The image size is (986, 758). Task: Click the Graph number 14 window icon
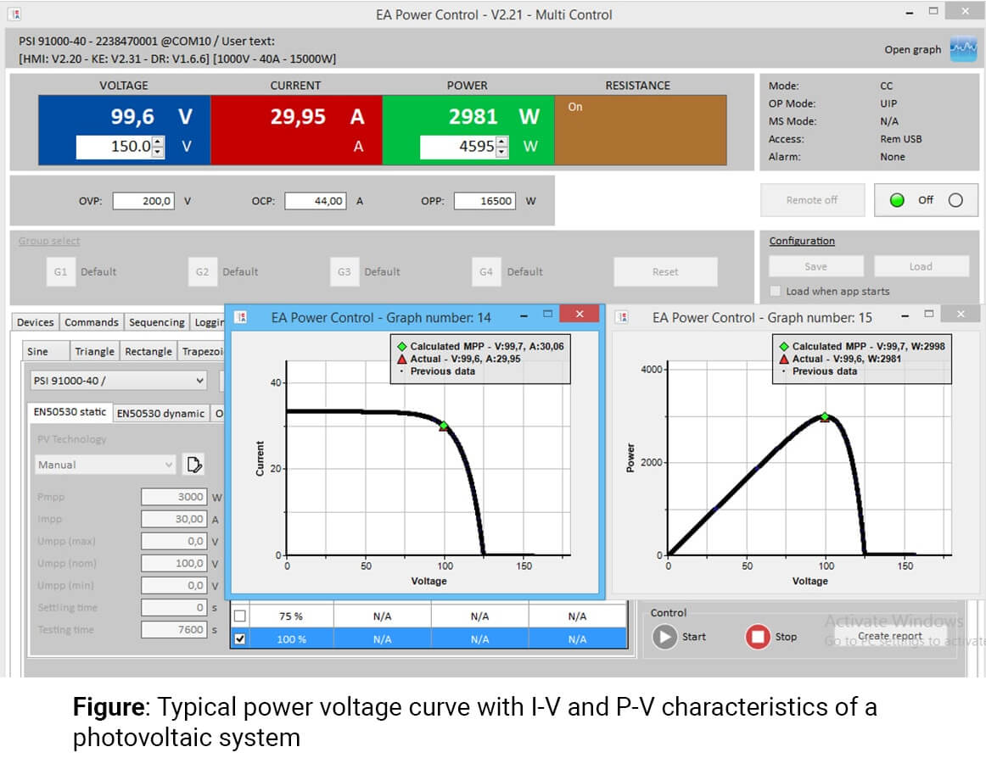click(242, 317)
